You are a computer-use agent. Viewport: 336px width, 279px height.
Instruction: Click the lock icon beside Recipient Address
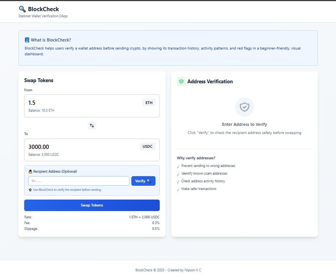point(30,172)
